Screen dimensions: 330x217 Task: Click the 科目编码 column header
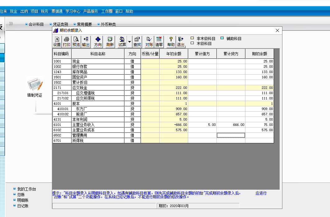pyautogui.click(x=62, y=53)
